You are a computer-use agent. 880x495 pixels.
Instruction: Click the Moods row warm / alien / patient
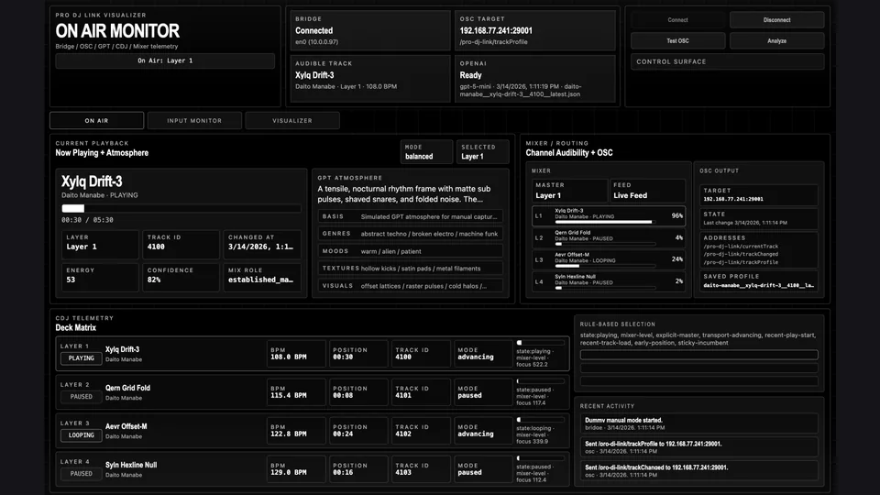pos(411,251)
